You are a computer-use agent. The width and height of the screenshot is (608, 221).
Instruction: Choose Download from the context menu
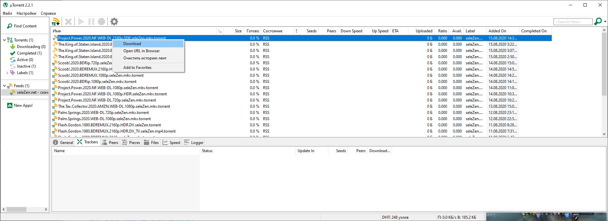tap(132, 44)
